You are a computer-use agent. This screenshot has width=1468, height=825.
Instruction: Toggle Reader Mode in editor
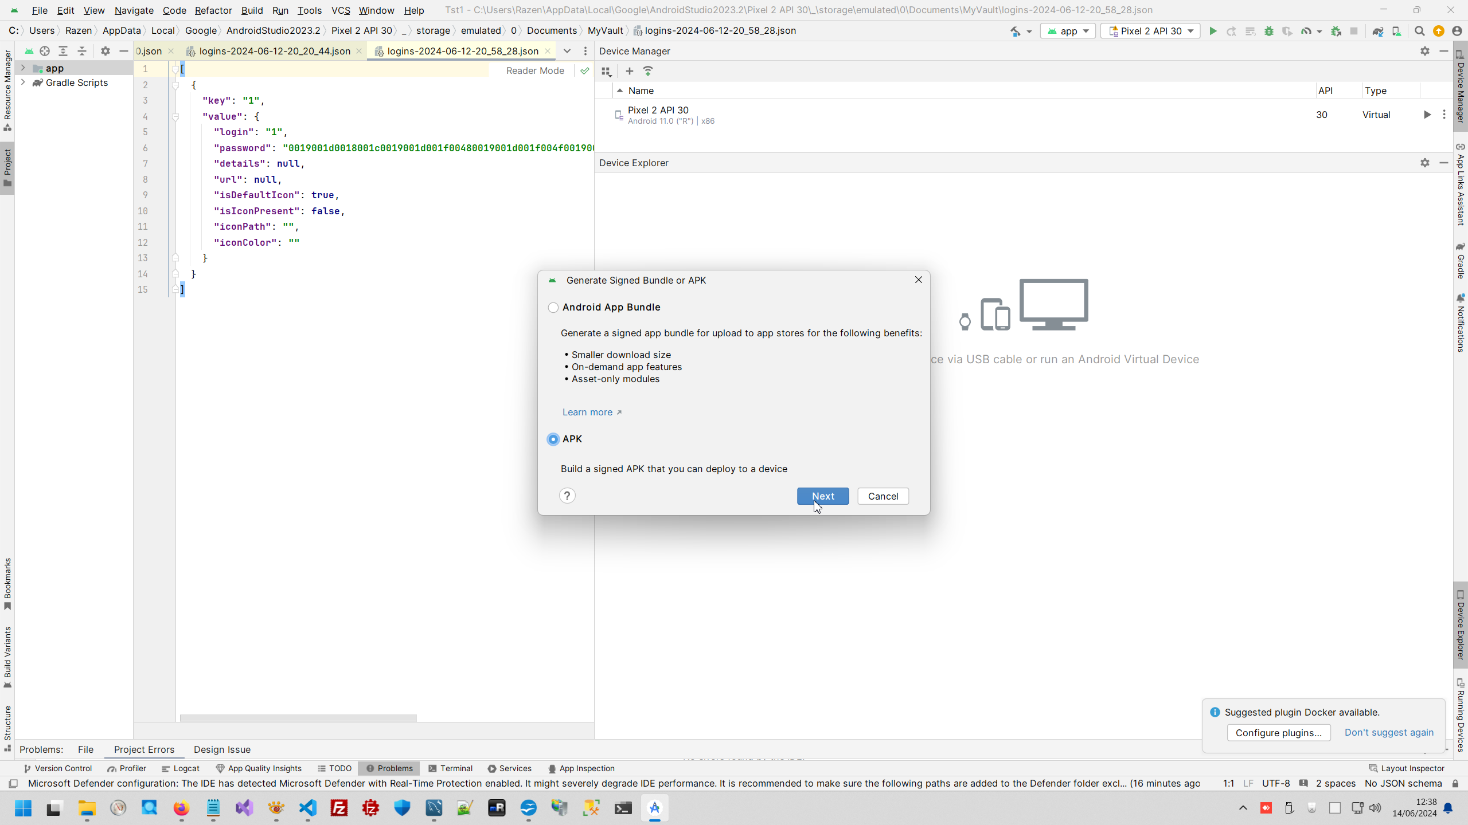click(534, 70)
